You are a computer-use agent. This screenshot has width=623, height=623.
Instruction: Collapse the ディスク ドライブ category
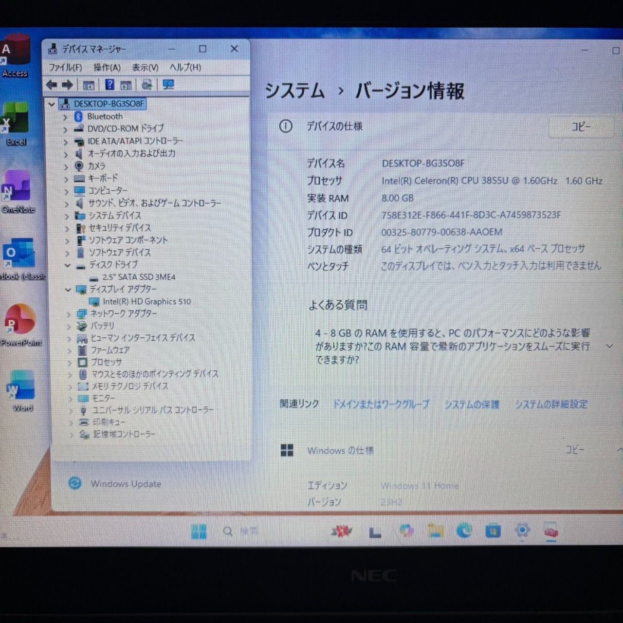click(x=68, y=265)
